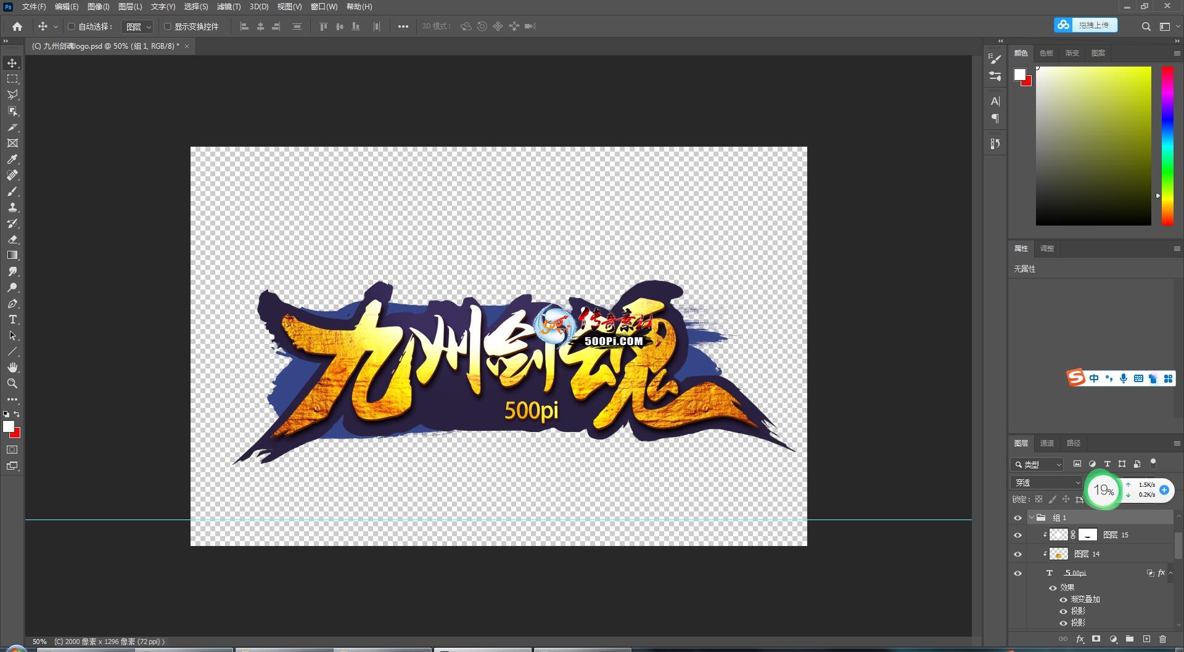Select the Frame tool
The width and height of the screenshot is (1184, 652).
tap(12, 143)
